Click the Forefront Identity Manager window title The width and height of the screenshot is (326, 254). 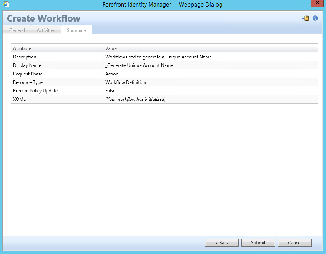[162, 5]
